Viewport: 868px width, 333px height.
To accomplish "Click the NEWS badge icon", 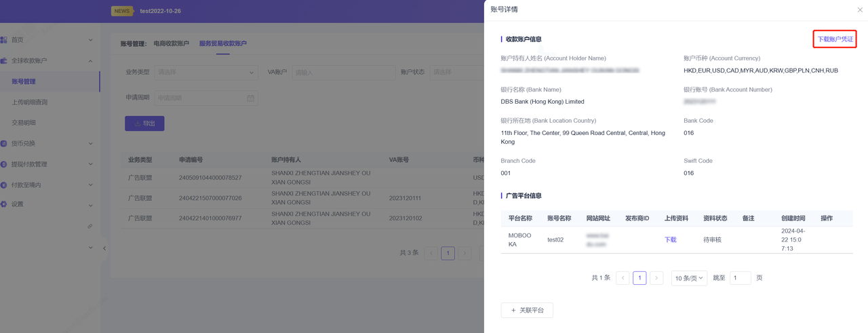I will [122, 11].
